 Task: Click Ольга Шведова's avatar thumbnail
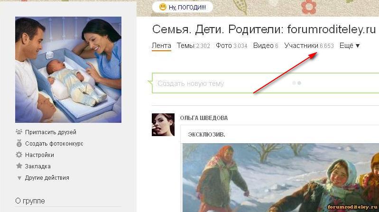(x=163, y=125)
